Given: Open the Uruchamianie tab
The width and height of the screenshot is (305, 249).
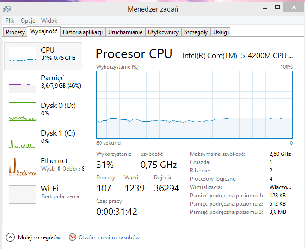Looking at the screenshot, I should (125, 32).
